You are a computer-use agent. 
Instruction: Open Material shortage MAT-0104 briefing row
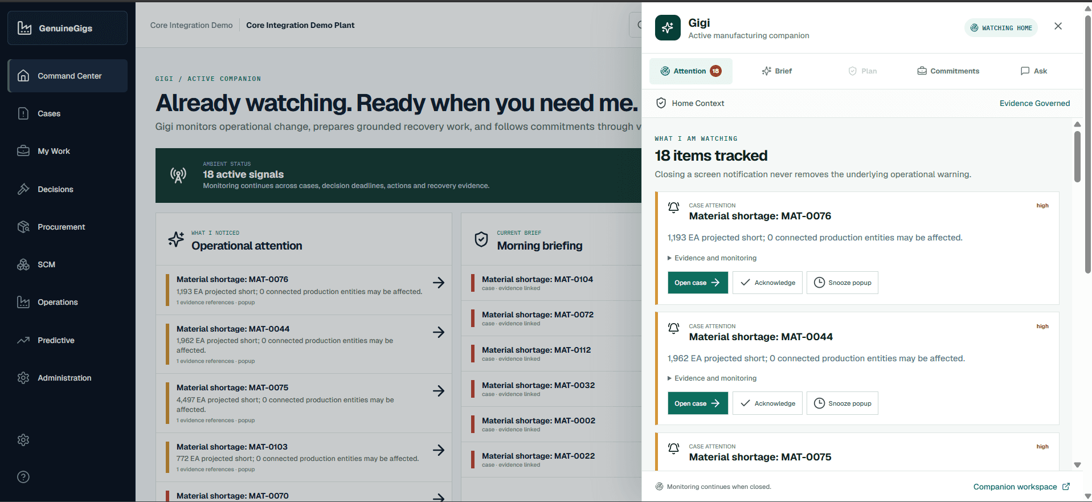pyautogui.click(x=551, y=283)
